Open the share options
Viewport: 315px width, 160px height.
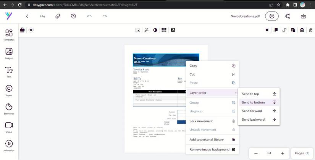click(288, 16)
